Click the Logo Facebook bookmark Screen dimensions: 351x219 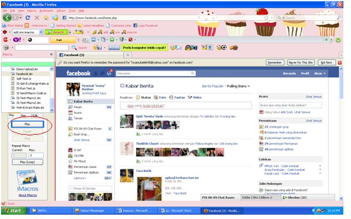(145, 26)
